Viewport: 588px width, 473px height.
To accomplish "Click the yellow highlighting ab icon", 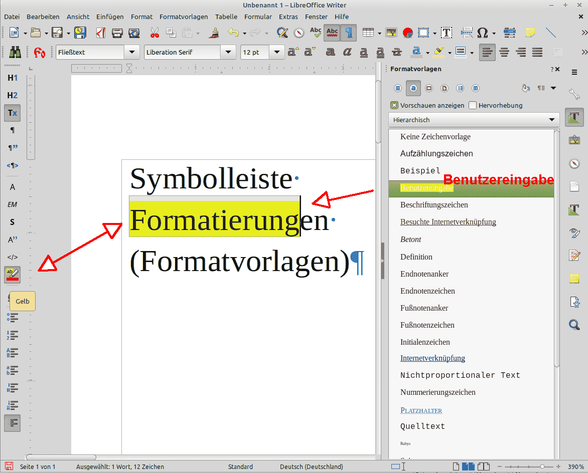I will click(x=13, y=275).
